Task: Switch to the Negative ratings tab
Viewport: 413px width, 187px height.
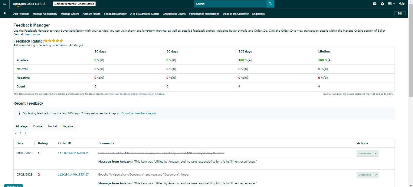Action: 68,126
